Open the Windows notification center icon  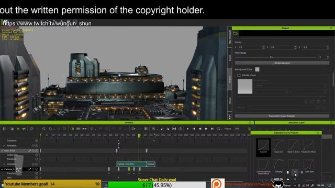coord(329,185)
